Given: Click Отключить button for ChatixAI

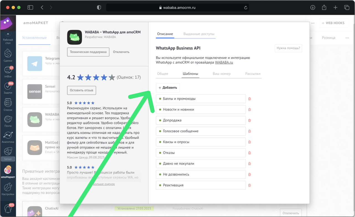Looking at the screenshot, I should (291, 213).
